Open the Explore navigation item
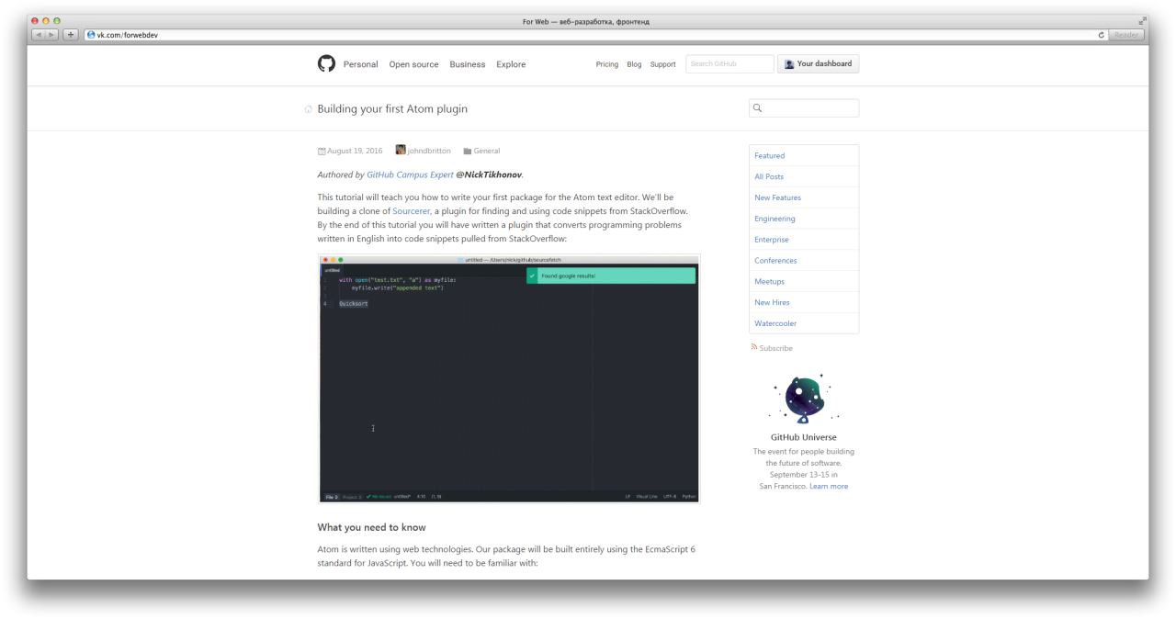The height and width of the screenshot is (619, 1176). [511, 64]
